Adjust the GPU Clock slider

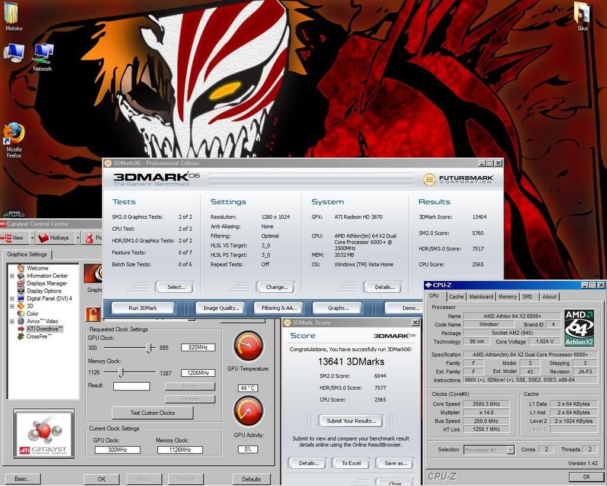(149, 348)
